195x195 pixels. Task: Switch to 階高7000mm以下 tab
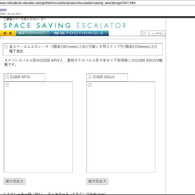pyautogui.click(x=32, y=33)
